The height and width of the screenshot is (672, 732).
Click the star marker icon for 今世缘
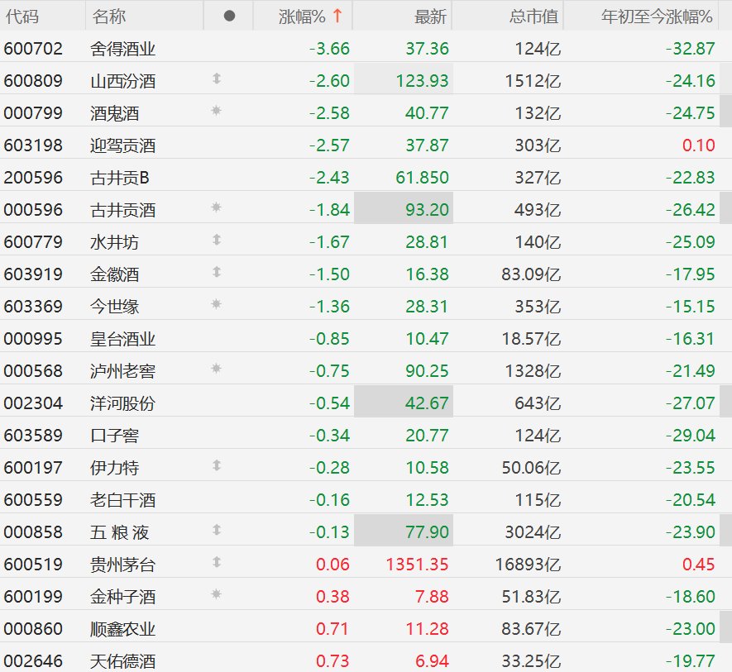pos(216,304)
